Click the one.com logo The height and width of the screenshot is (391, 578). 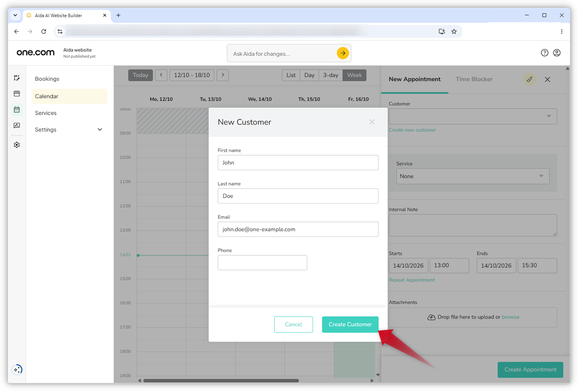35,52
